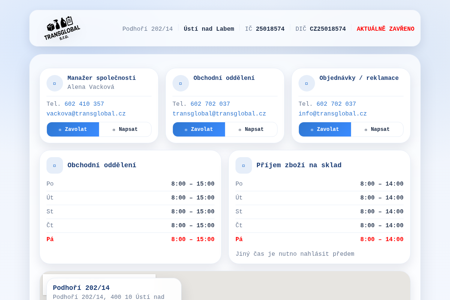
Task: Click Čt hours 8:00 – 14:00
Action: point(382,226)
